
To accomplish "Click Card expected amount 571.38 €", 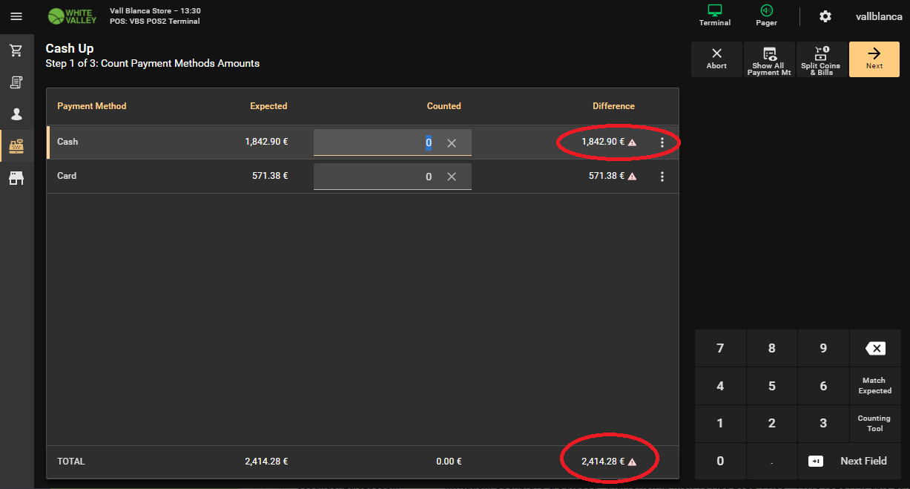I will [270, 176].
